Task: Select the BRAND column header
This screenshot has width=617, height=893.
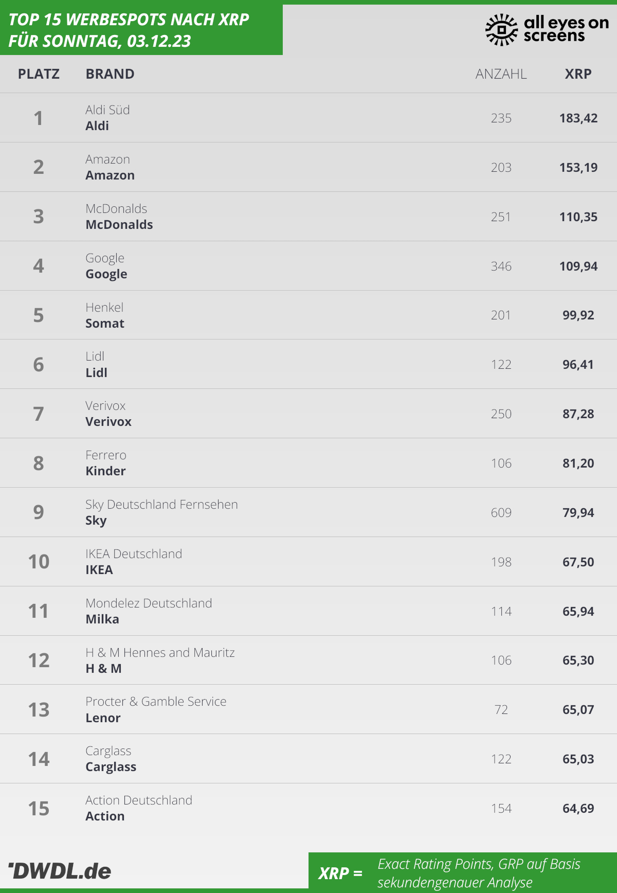Action: (x=110, y=74)
